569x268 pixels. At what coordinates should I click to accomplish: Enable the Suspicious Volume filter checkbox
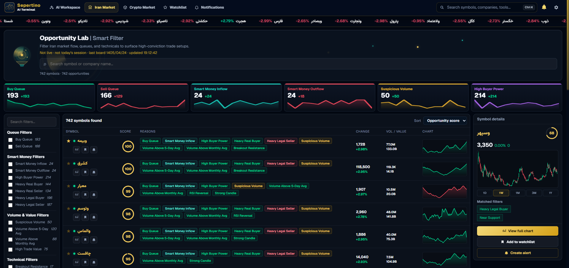10,222
